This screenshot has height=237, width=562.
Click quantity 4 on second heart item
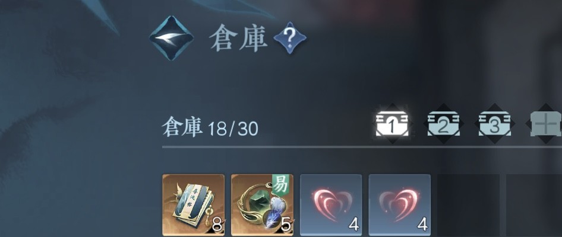pyautogui.click(x=422, y=225)
